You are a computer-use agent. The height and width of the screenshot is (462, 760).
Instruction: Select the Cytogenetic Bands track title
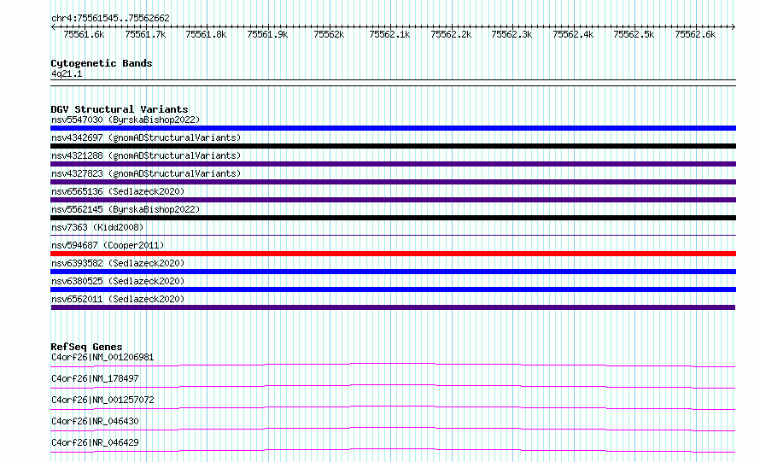click(x=102, y=63)
